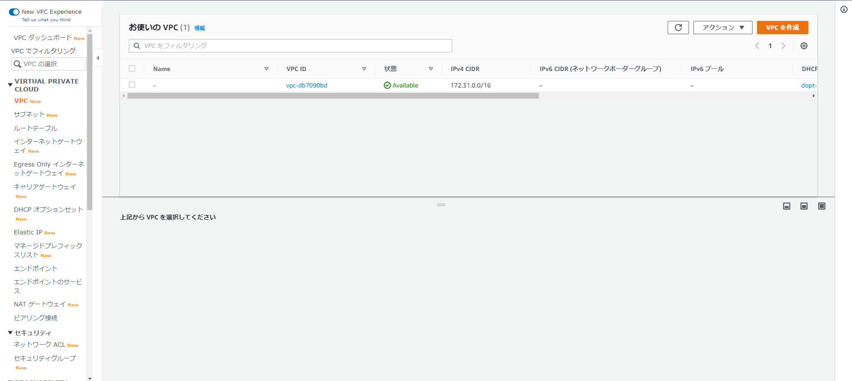852x381 pixels.
Task: Open セキュリティグループ page
Action: pyautogui.click(x=45, y=358)
